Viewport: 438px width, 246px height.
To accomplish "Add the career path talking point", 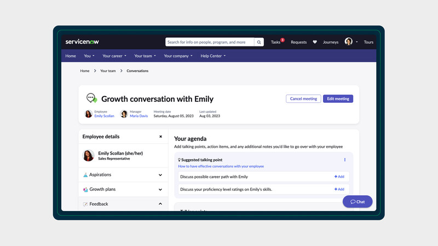I will (339, 177).
